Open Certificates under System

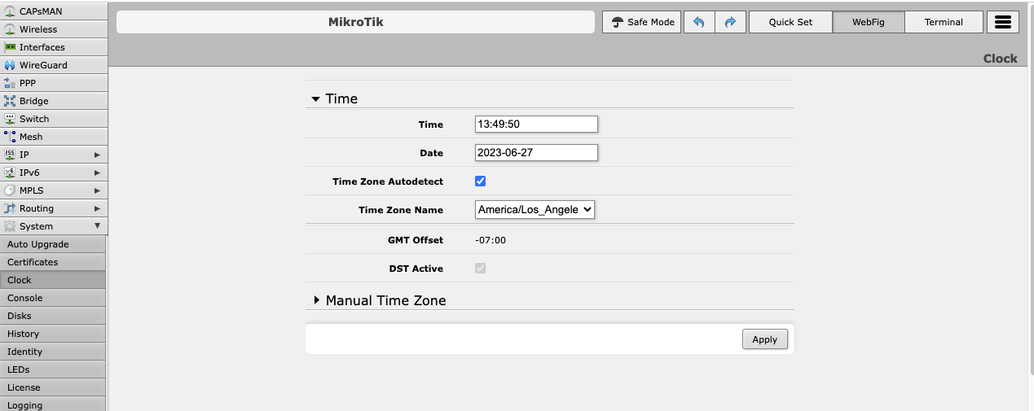(x=53, y=262)
